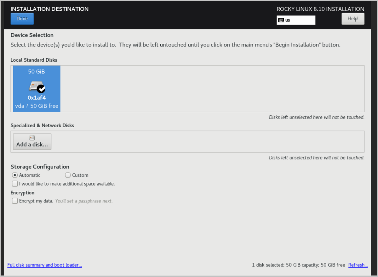
Task: Enable the make additional space available checkbox
Action: coord(15,184)
